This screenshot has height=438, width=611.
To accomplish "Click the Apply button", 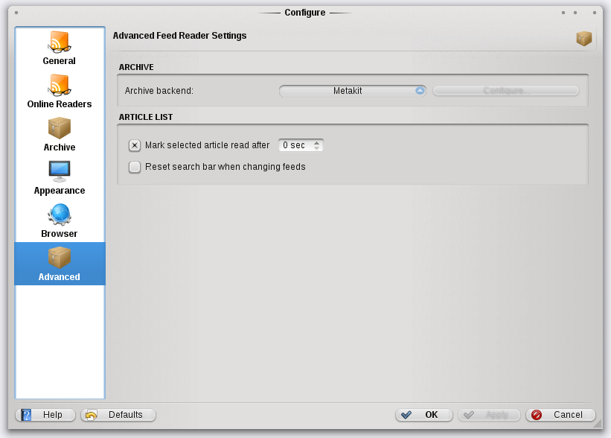I will [x=489, y=415].
